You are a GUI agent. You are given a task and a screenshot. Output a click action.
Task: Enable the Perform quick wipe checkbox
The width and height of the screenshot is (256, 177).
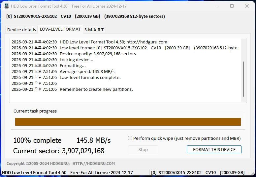pyautogui.click(x=130, y=138)
